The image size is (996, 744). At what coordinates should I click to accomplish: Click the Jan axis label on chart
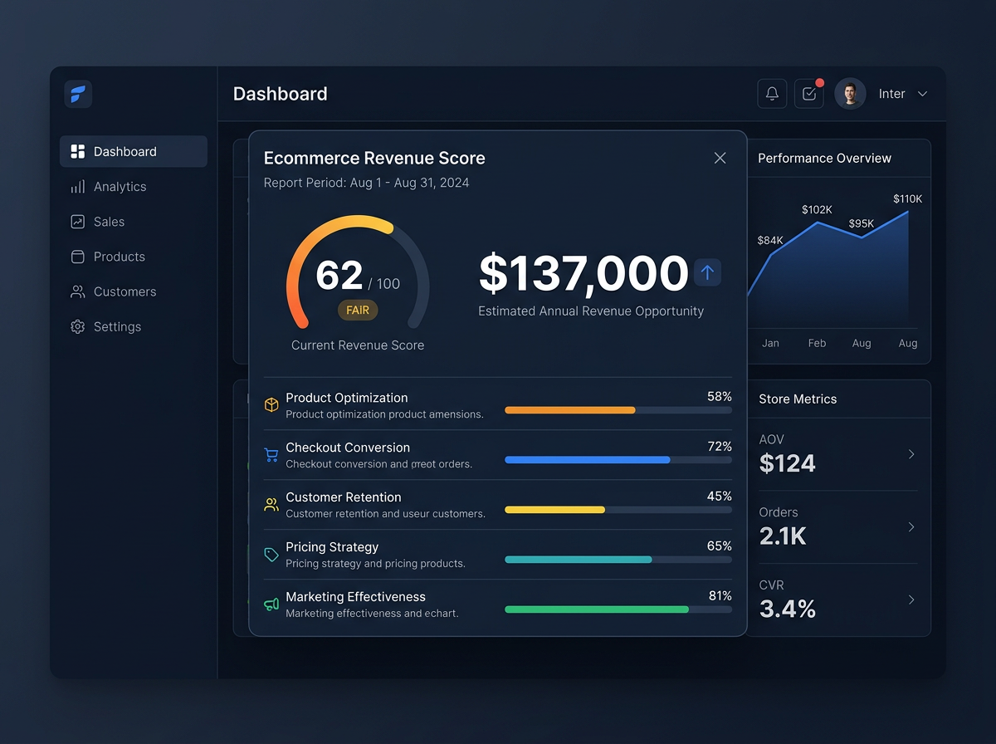tap(770, 343)
